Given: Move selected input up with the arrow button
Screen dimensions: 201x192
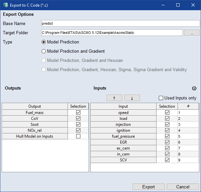Looking at the screenshot, I should click(114, 98).
